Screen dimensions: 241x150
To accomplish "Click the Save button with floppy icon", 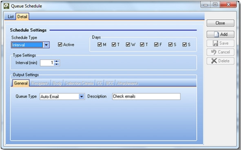I will [220, 43].
